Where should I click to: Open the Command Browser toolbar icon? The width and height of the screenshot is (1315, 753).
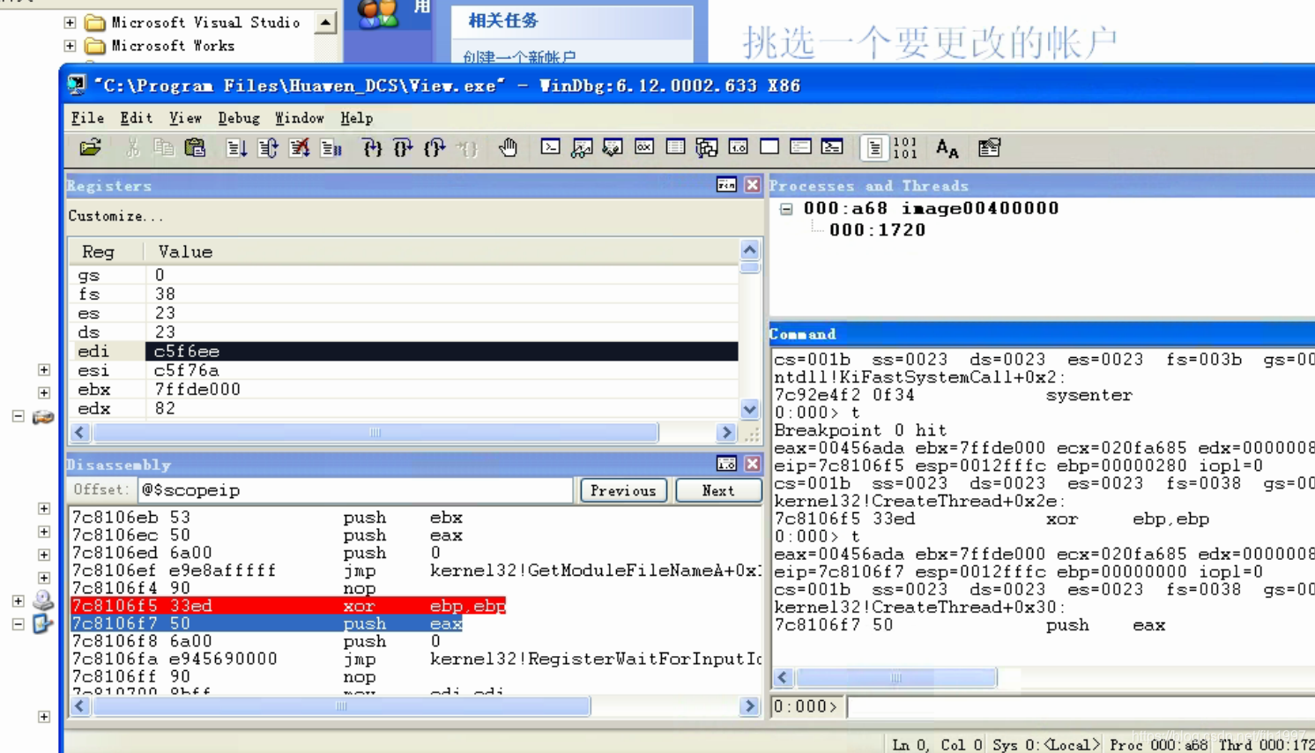point(832,147)
